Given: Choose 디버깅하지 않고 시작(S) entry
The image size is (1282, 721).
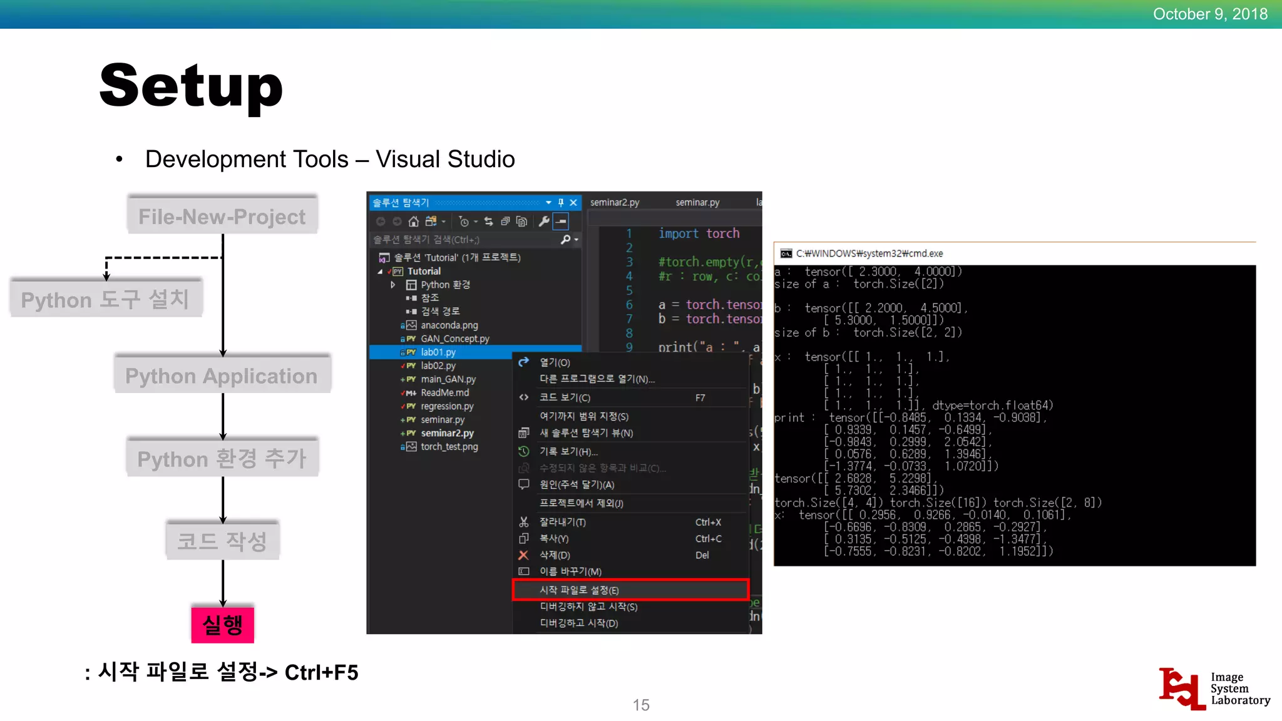Looking at the screenshot, I should [x=631, y=606].
